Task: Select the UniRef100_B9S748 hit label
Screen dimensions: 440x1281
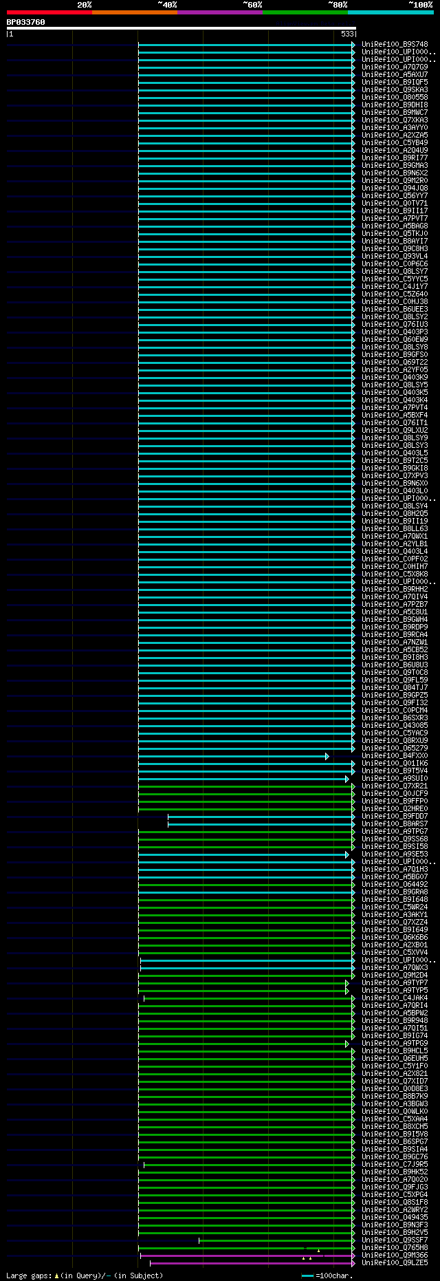Action: pos(395,45)
